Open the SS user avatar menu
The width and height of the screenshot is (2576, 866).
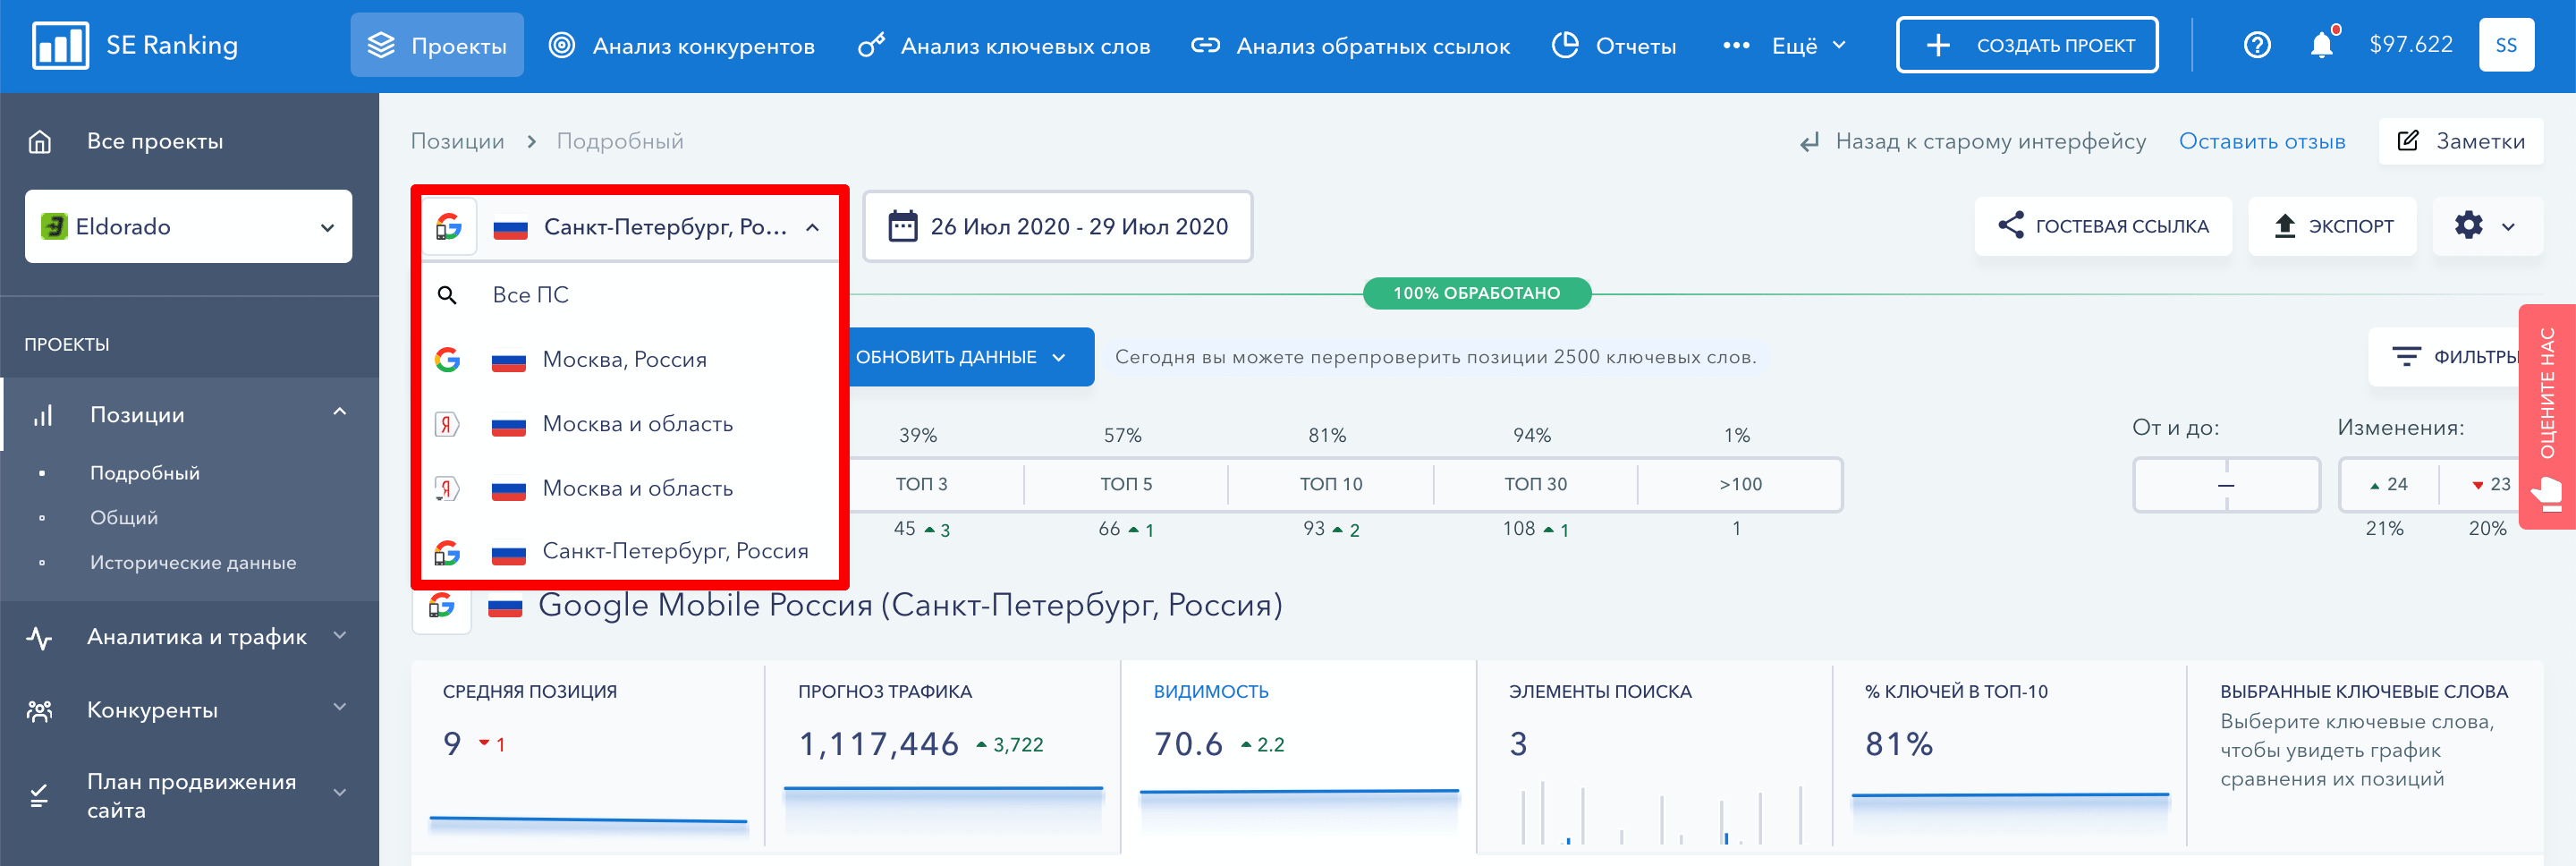pos(2506,45)
